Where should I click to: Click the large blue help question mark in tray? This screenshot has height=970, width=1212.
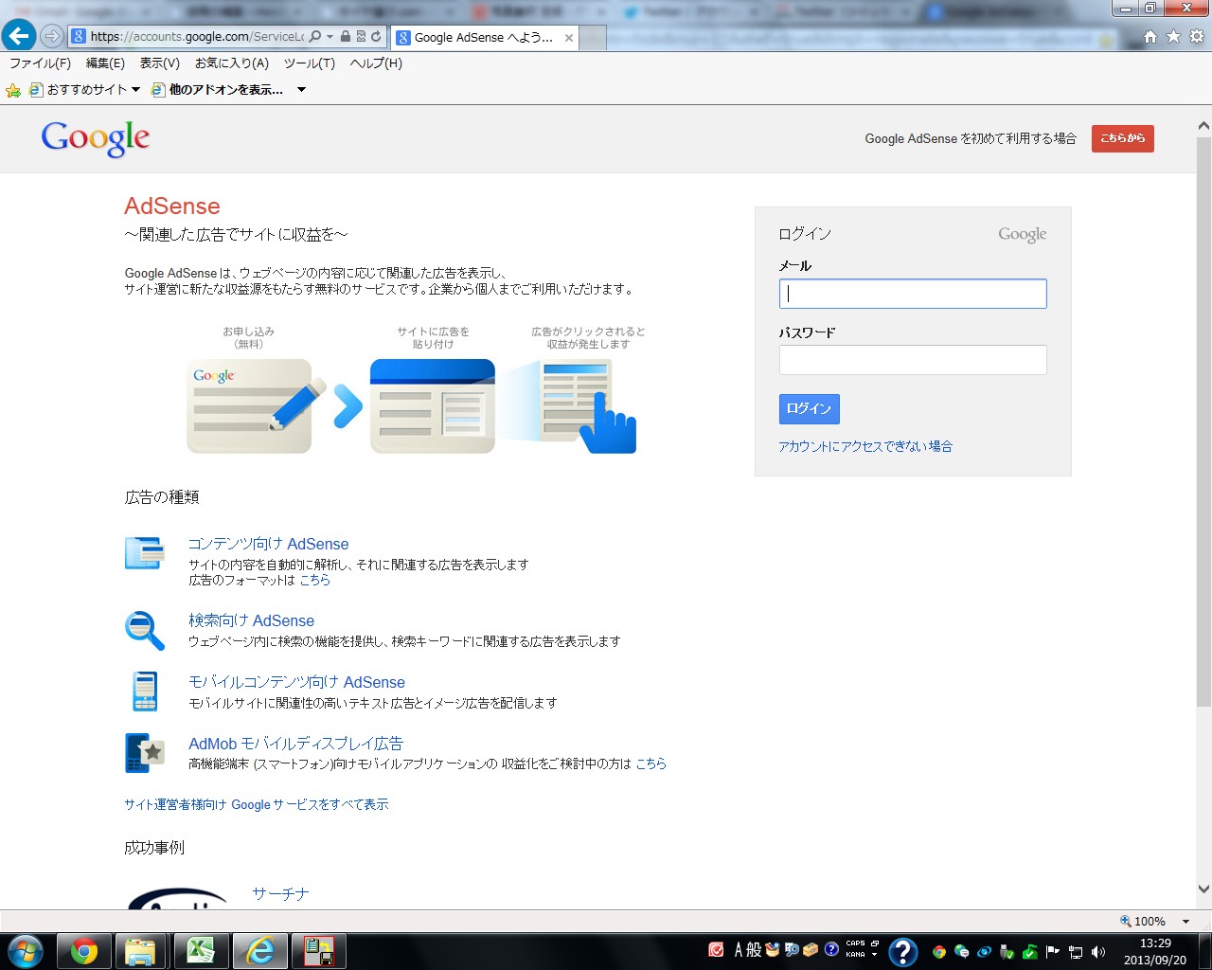click(x=902, y=951)
